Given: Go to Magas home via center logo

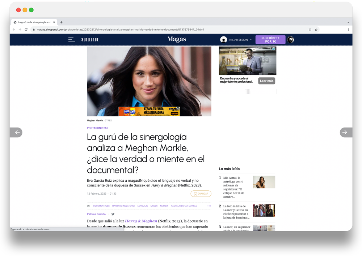Looking at the screenshot, I should (177, 39).
